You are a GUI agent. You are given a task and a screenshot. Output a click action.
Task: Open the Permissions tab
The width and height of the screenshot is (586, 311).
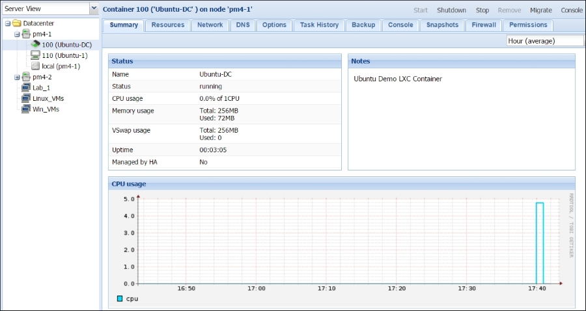(528, 25)
